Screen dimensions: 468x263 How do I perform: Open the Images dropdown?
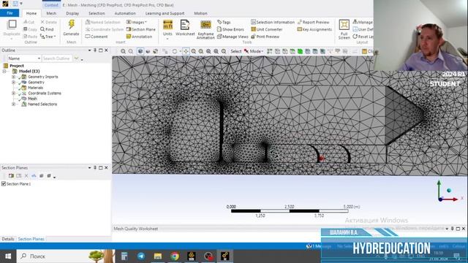[x=137, y=22]
